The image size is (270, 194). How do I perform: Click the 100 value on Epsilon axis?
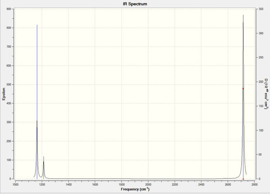point(9,160)
